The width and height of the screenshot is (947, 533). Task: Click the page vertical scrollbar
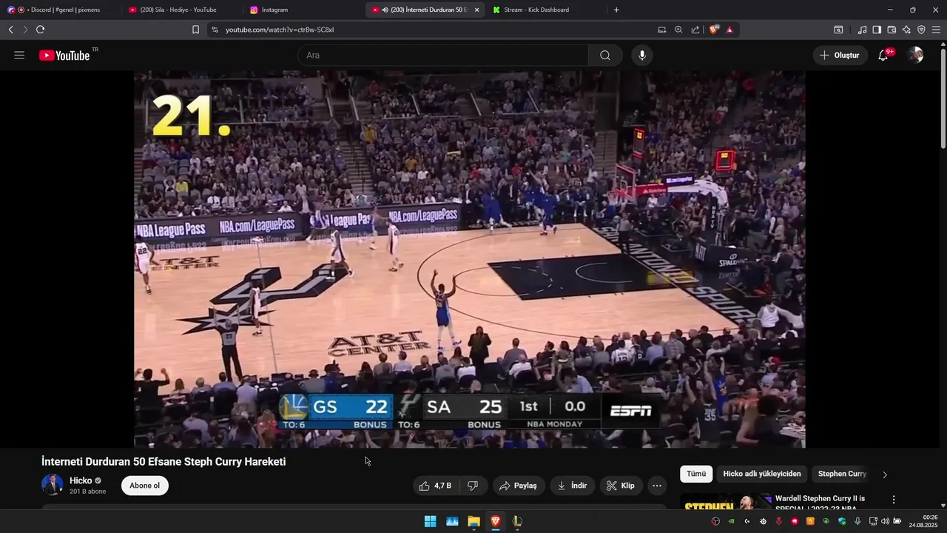943,96
